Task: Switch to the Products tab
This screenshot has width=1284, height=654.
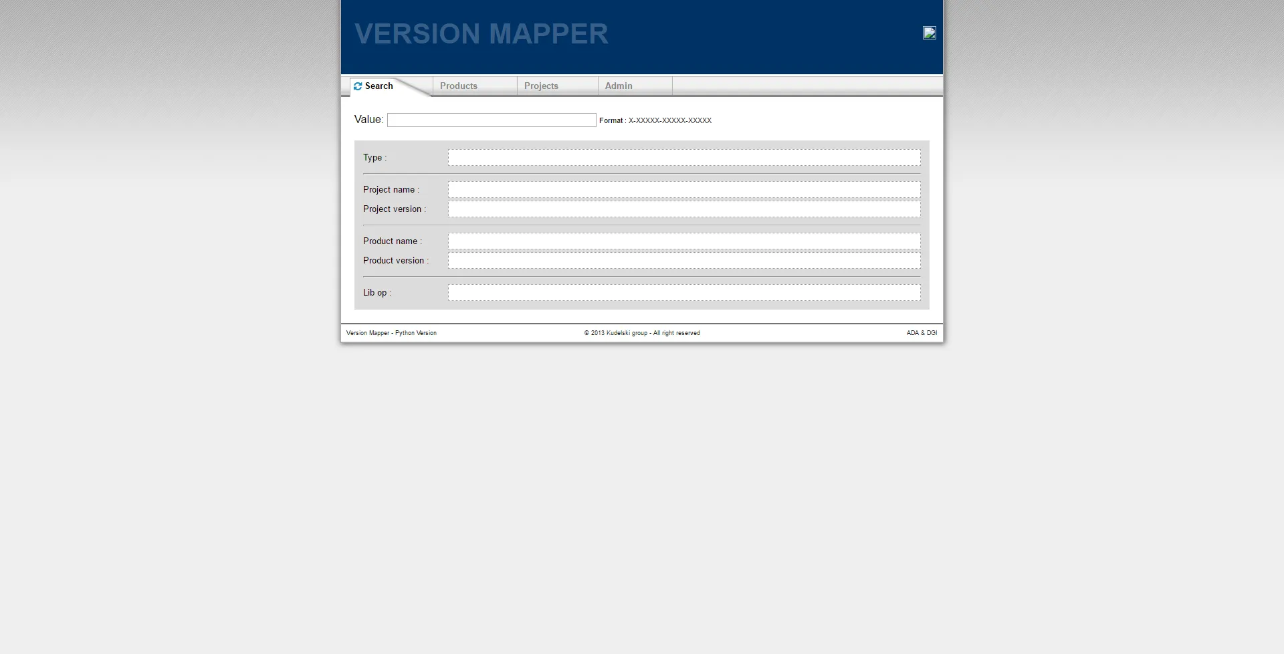Action: coord(475,86)
